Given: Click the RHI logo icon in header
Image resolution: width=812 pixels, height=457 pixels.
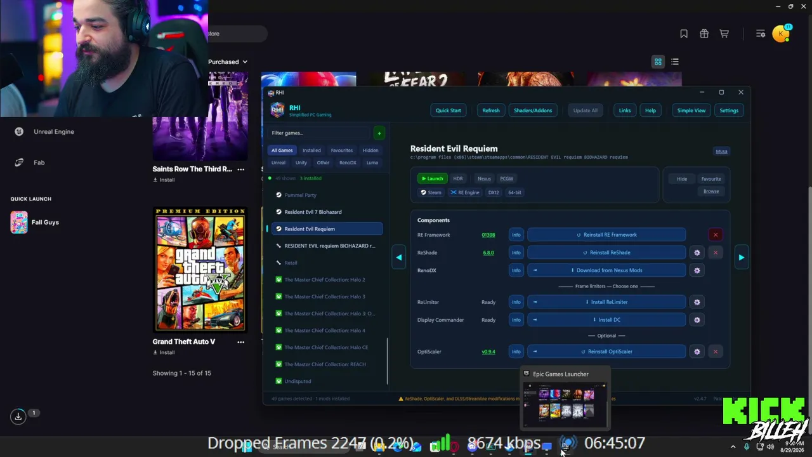Looking at the screenshot, I should pyautogui.click(x=277, y=110).
